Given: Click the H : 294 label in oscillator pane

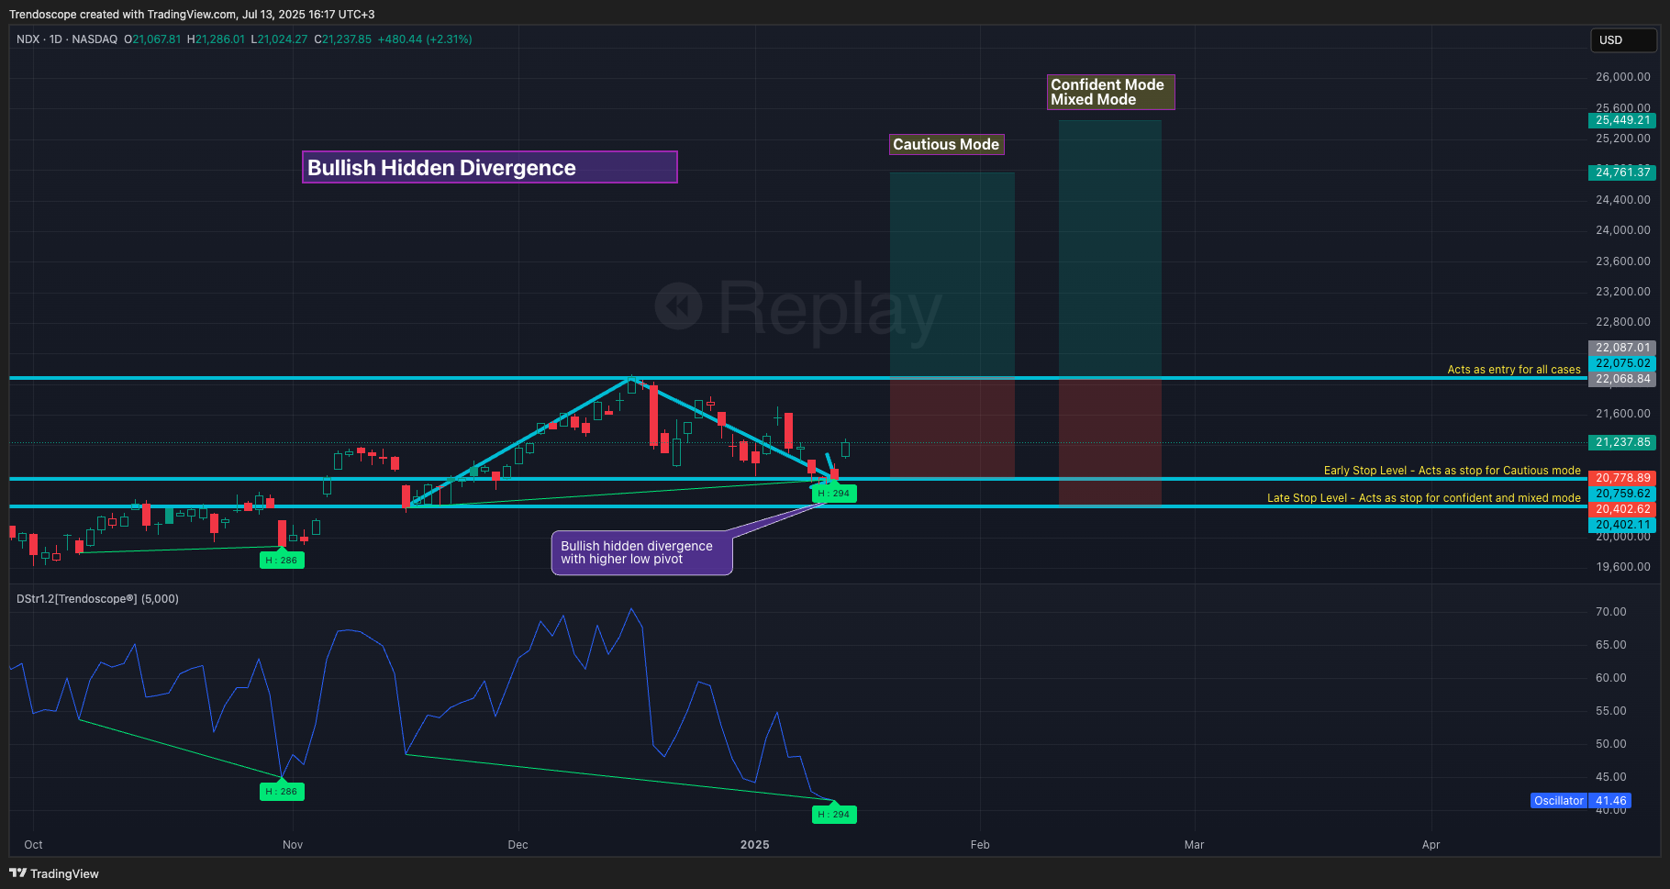Looking at the screenshot, I should click(x=834, y=814).
